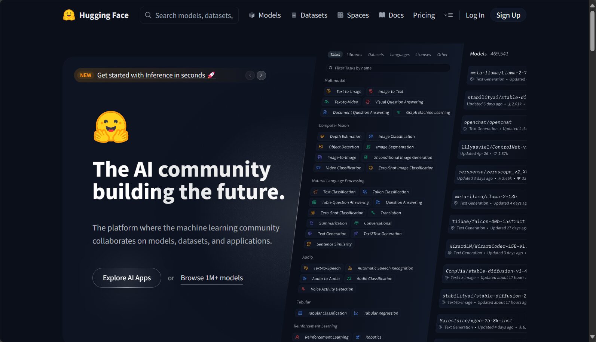Expand the navbar more-options menu
The width and height of the screenshot is (596, 342).
coord(449,15)
